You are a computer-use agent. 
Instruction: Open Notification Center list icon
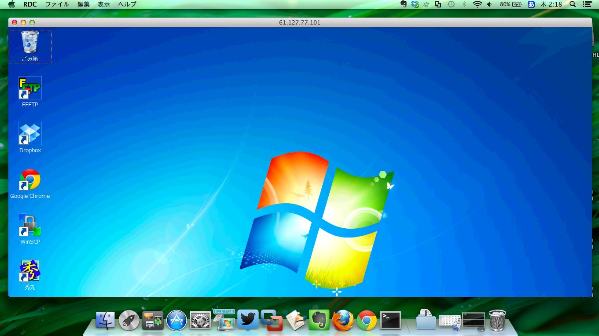[587, 4]
